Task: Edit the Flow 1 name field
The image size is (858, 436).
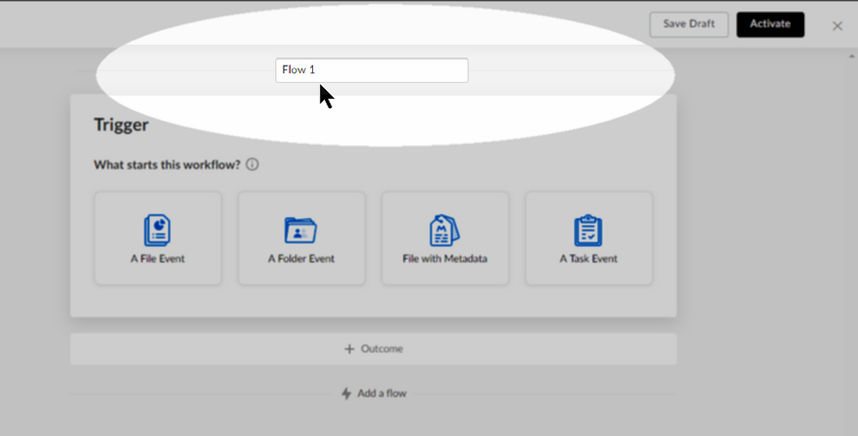Action: [x=371, y=70]
